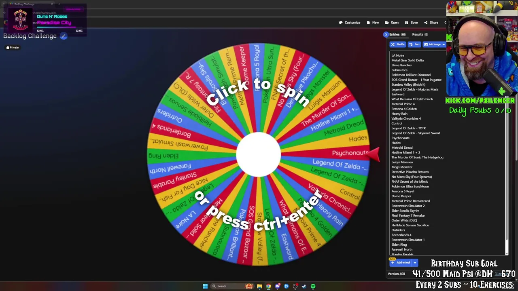Viewport: 518px width, 291px height.
Task: Select 'No Mans Sky (Four Streams)' entry
Action: [x=412, y=177]
